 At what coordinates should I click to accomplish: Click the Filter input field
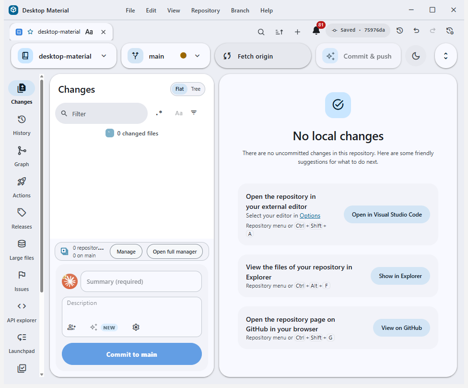(x=102, y=114)
